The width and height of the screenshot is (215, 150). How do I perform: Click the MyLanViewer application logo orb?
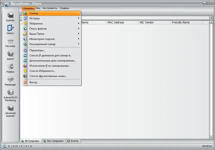[x=6, y=5]
